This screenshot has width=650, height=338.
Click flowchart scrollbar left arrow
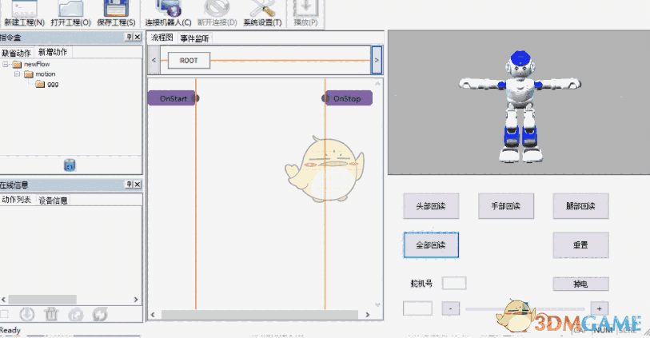point(153,315)
